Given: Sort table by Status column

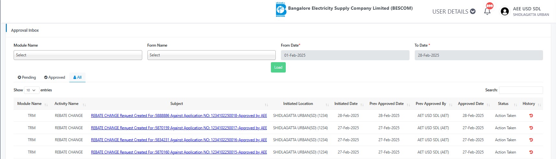Looking at the screenshot, I should pos(503,104).
